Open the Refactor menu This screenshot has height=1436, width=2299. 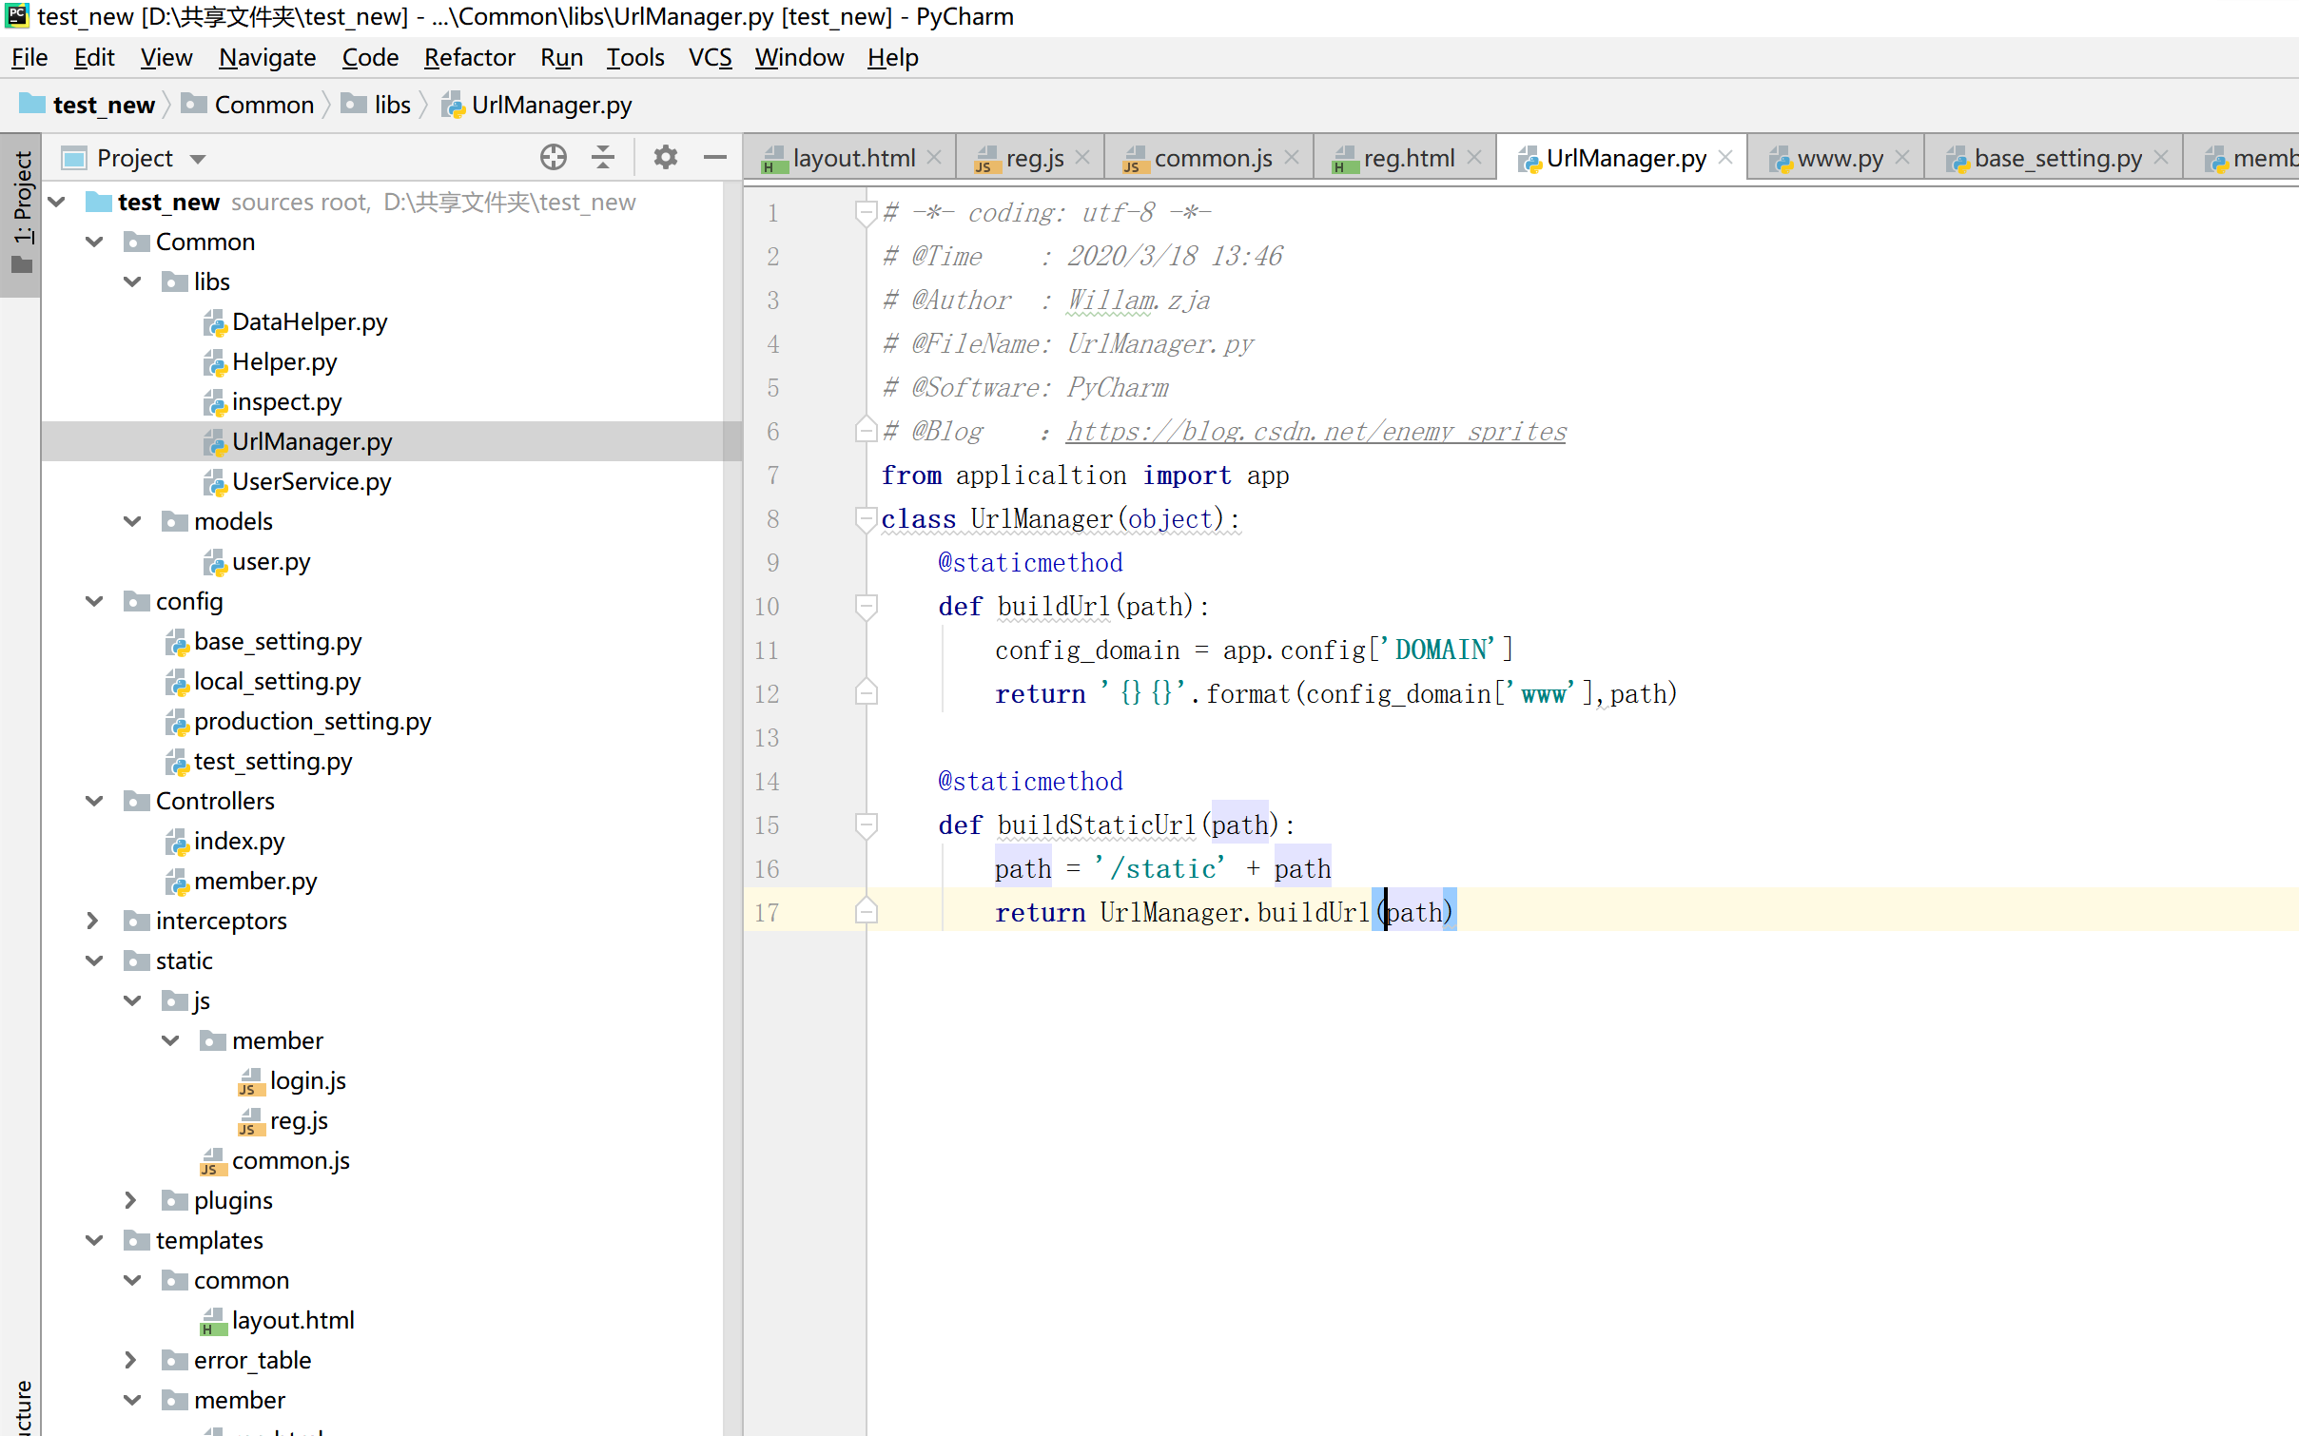[x=469, y=58]
